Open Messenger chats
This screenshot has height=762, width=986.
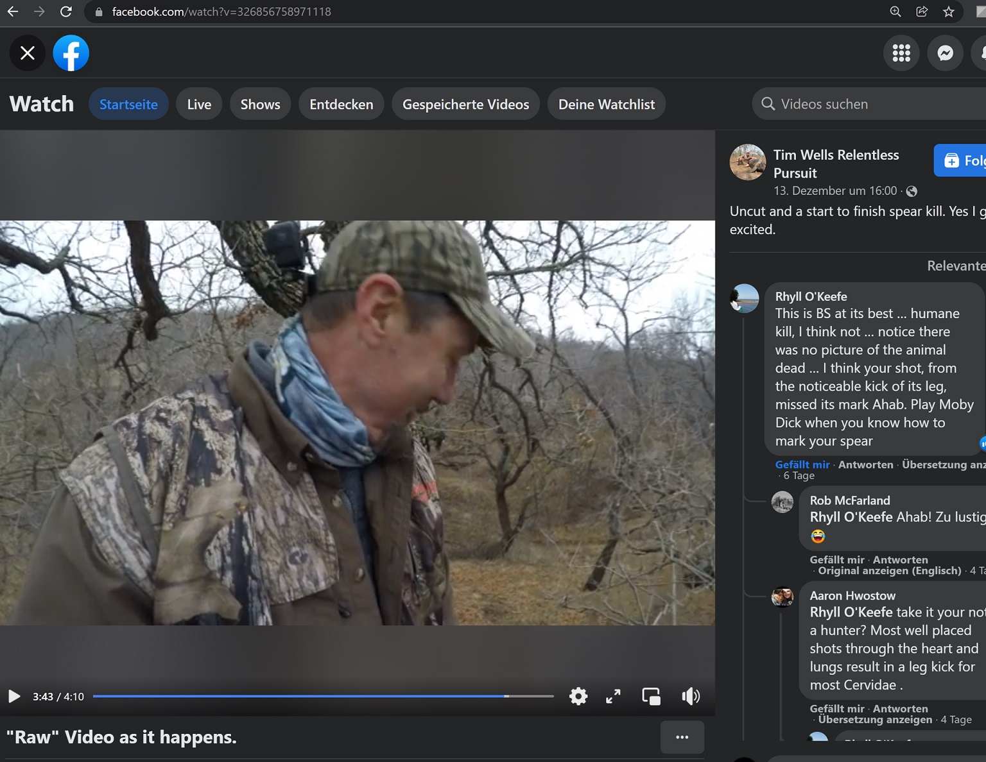click(945, 53)
